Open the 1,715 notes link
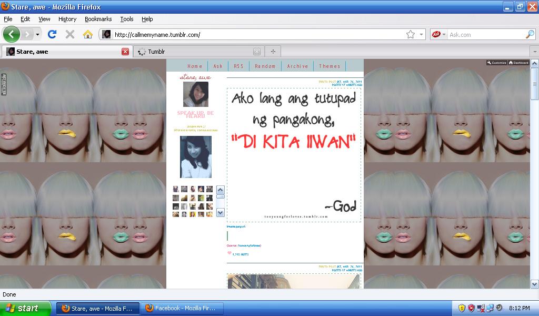This screenshot has height=316, width=539. [x=240, y=254]
